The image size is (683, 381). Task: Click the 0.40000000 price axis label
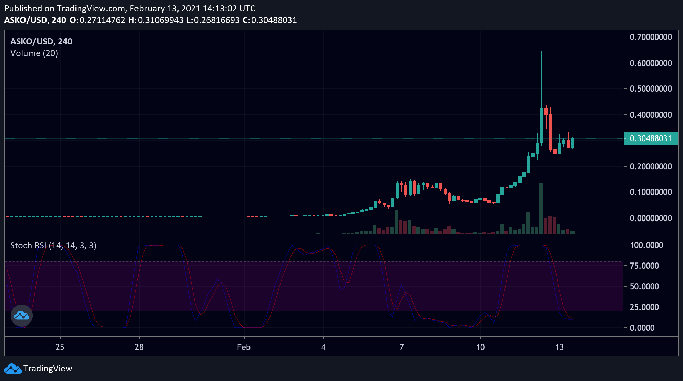point(651,115)
